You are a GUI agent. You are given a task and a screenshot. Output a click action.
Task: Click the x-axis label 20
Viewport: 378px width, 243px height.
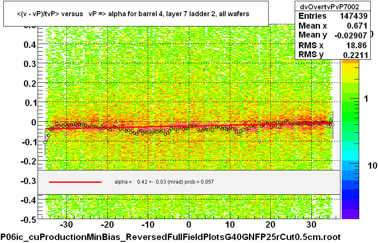click(x=270, y=225)
